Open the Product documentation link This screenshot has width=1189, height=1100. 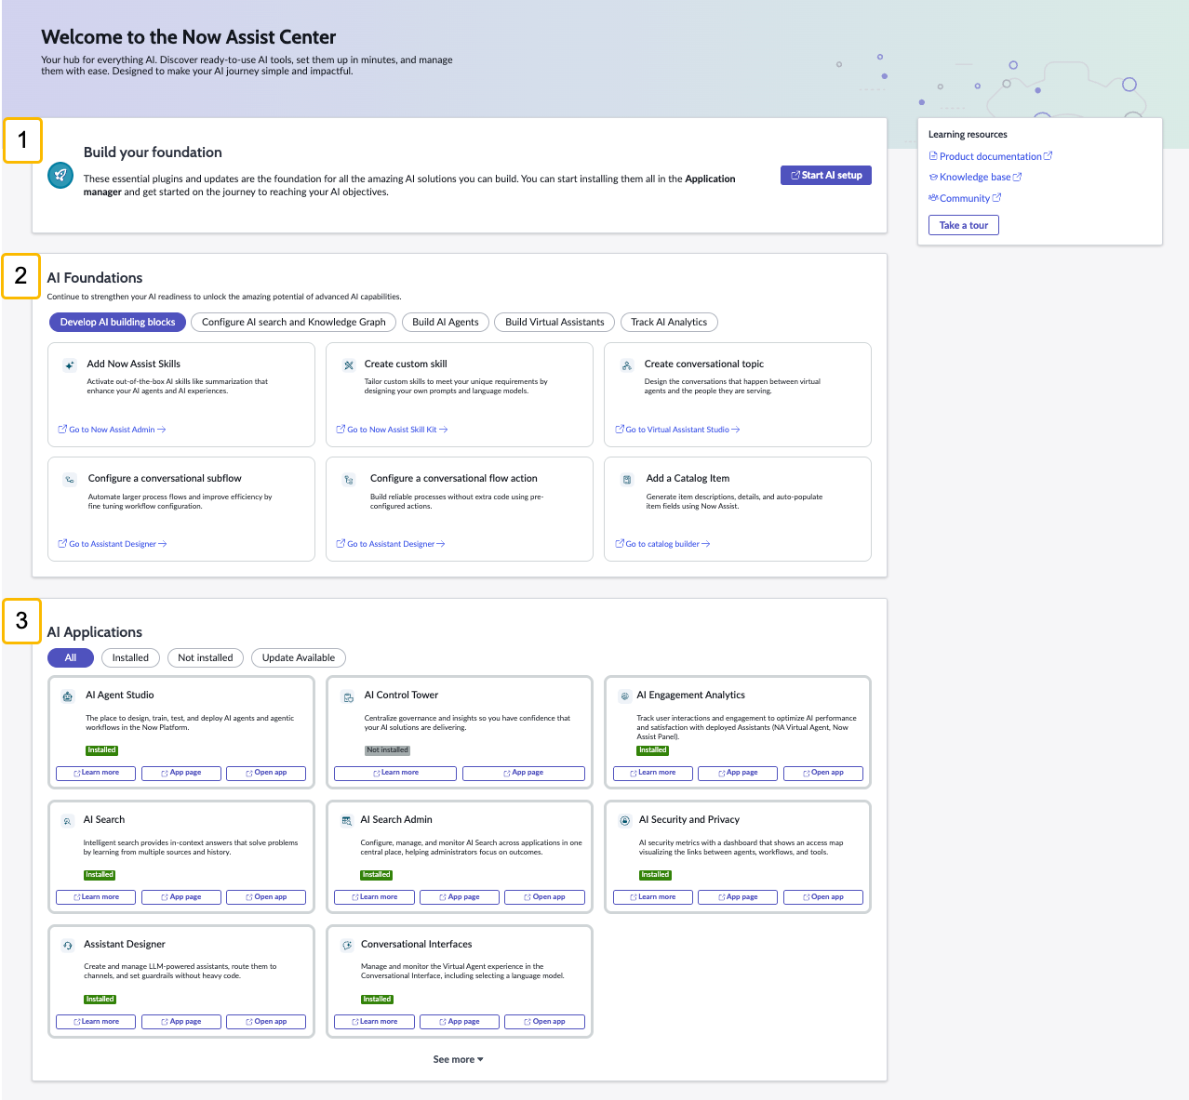991,156
